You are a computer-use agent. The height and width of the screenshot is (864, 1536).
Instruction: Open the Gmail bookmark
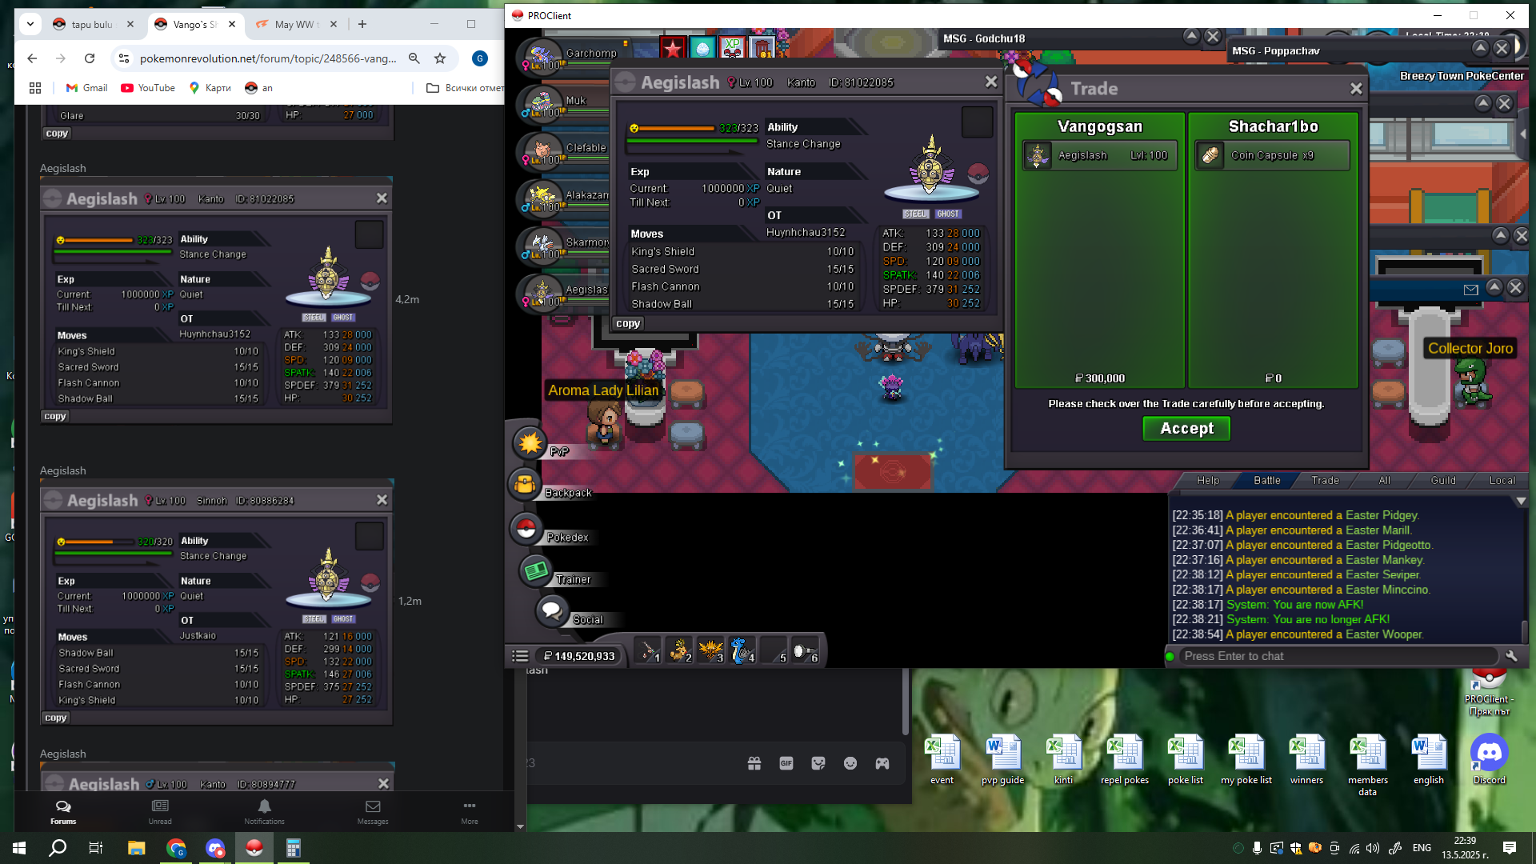[86, 88]
